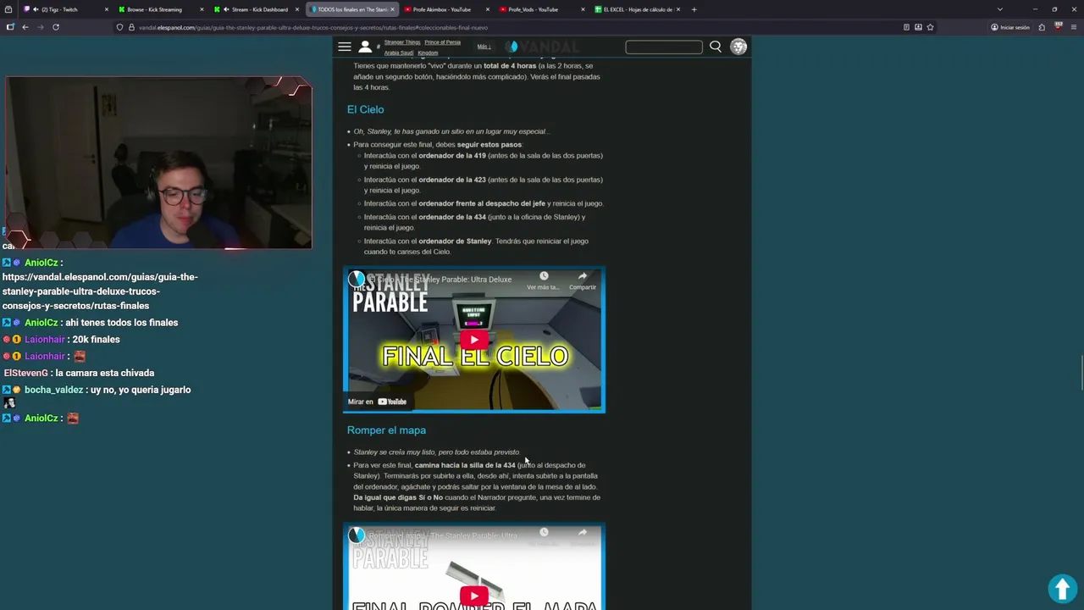The image size is (1084, 610).
Task: Click the page vertical scrollbar thumb
Action: pyautogui.click(x=1081, y=371)
